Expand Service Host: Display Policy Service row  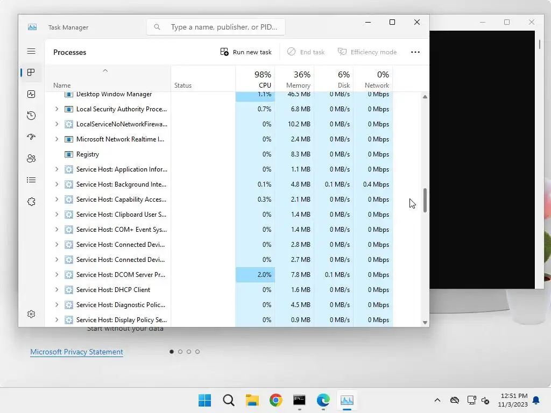coord(56,320)
